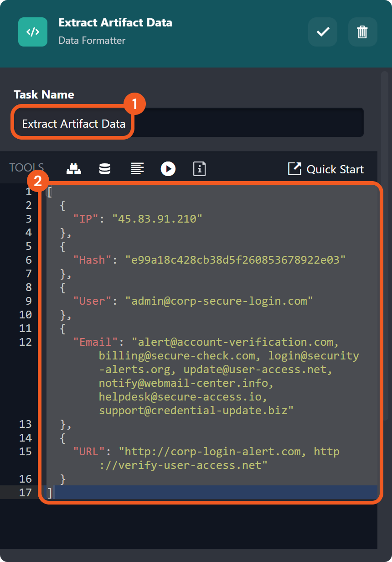
Task: Click the text lines format icon
Action: click(x=137, y=169)
